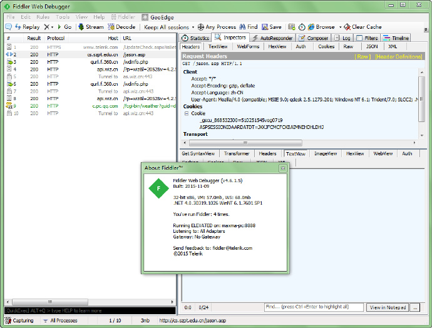The image size is (432, 328).
Task: Click the Any Process target icon
Action: [201, 27]
